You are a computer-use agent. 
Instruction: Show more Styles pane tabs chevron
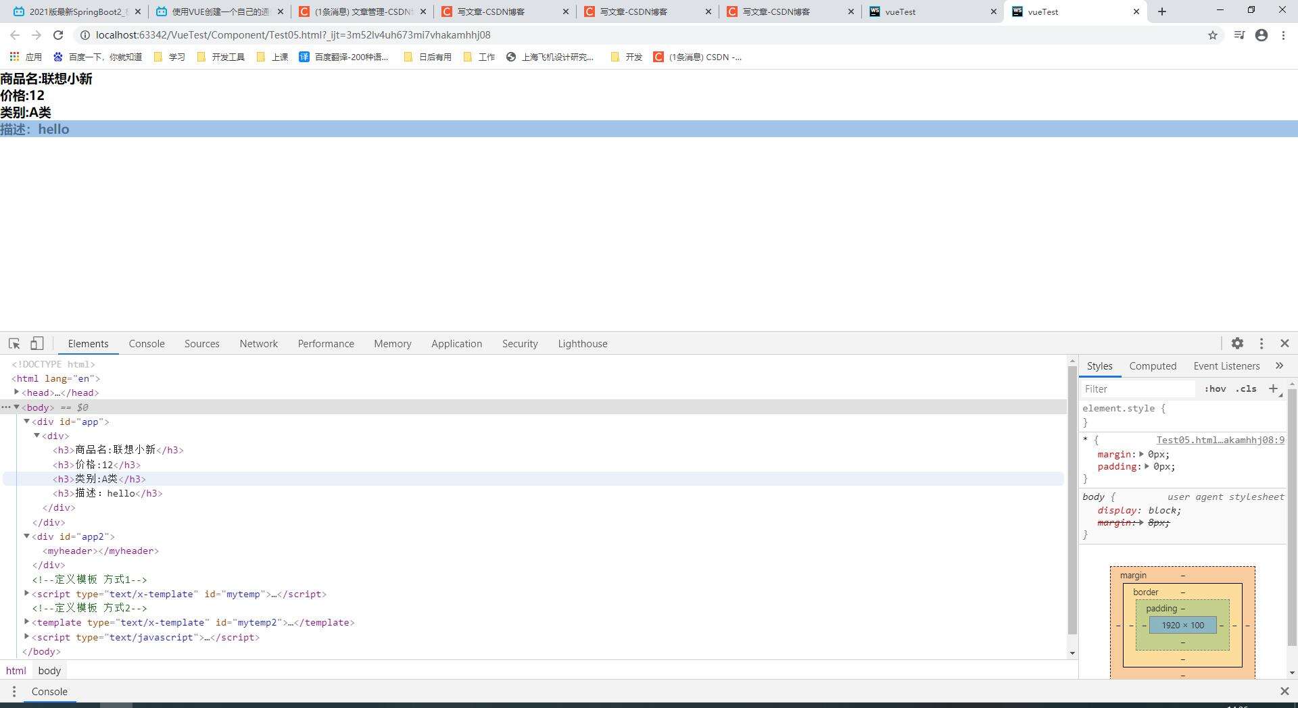[x=1279, y=365]
